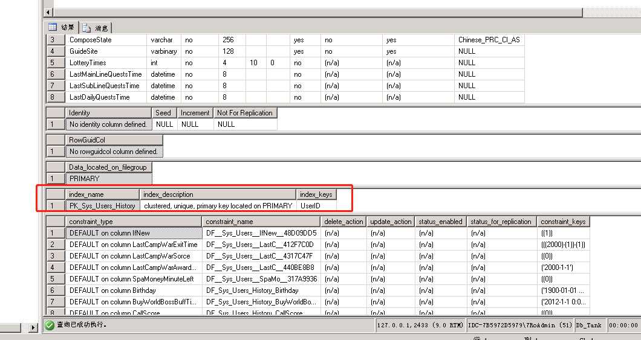Image resolution: width=641 pixels, height=340 pixels.
Task: Click the 查询已成功执行 status message
Action: pyautogui.click(x=82, y=325)
